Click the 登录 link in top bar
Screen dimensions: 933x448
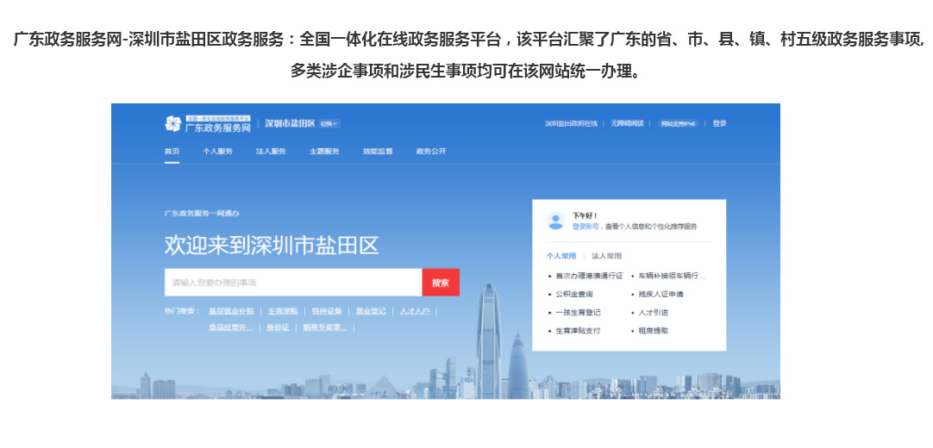(719, 124)
